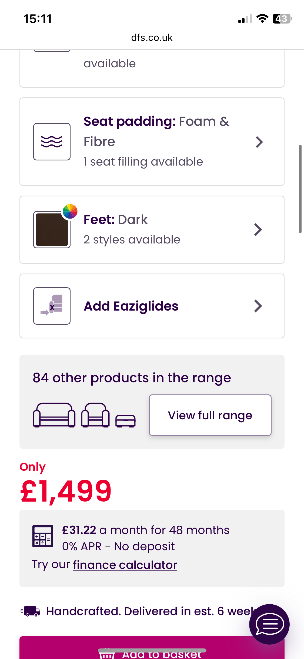Tap the delivery truck icon
The width and height of the screenshot is (304, 659).
tap(30, 611)
